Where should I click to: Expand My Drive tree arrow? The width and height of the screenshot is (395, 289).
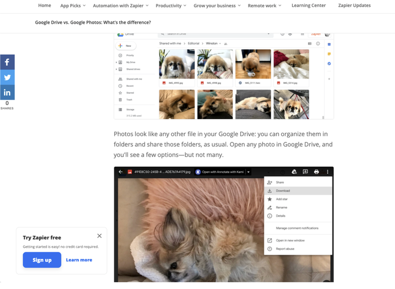(116, 62)
